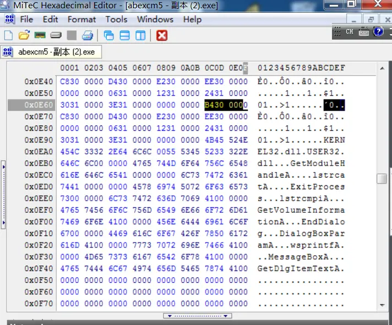
Task: Open the Format menu
Action: pos(81,19)
